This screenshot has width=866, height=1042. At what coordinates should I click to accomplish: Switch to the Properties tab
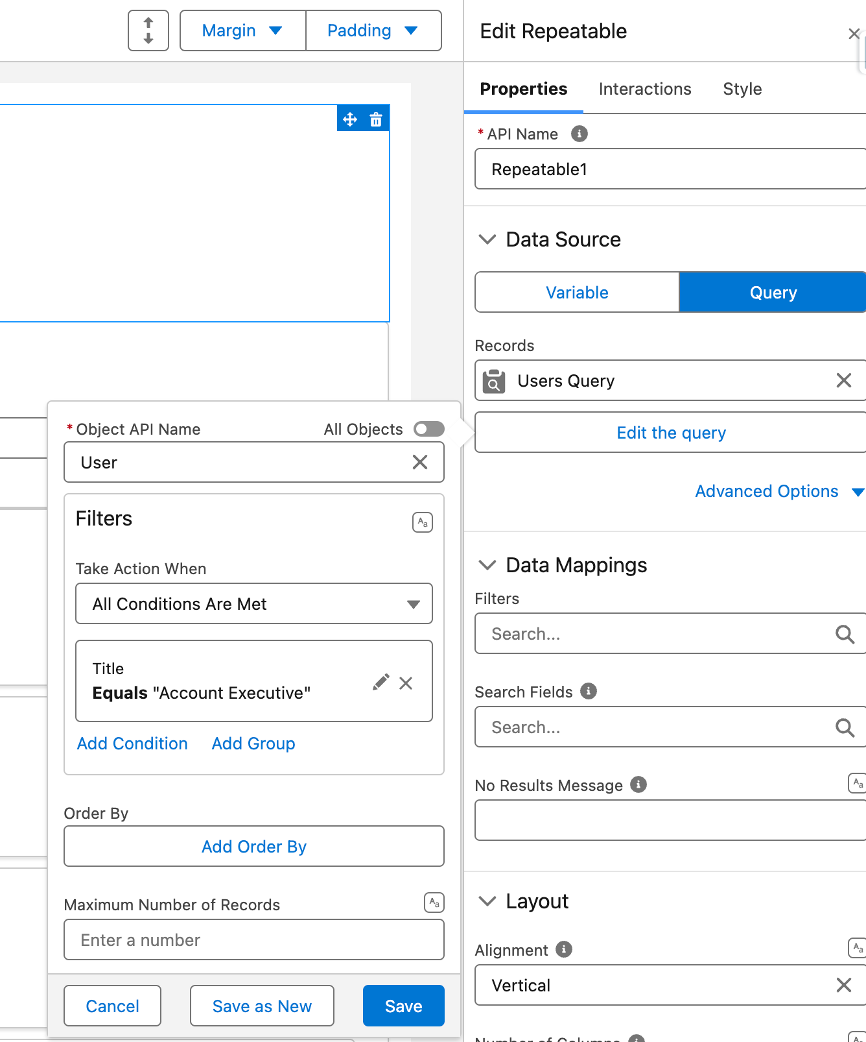click(x=523, y=89)
